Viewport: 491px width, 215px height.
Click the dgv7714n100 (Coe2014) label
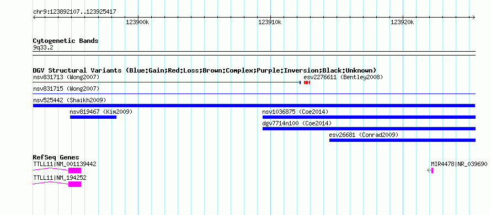pos(297,123)
